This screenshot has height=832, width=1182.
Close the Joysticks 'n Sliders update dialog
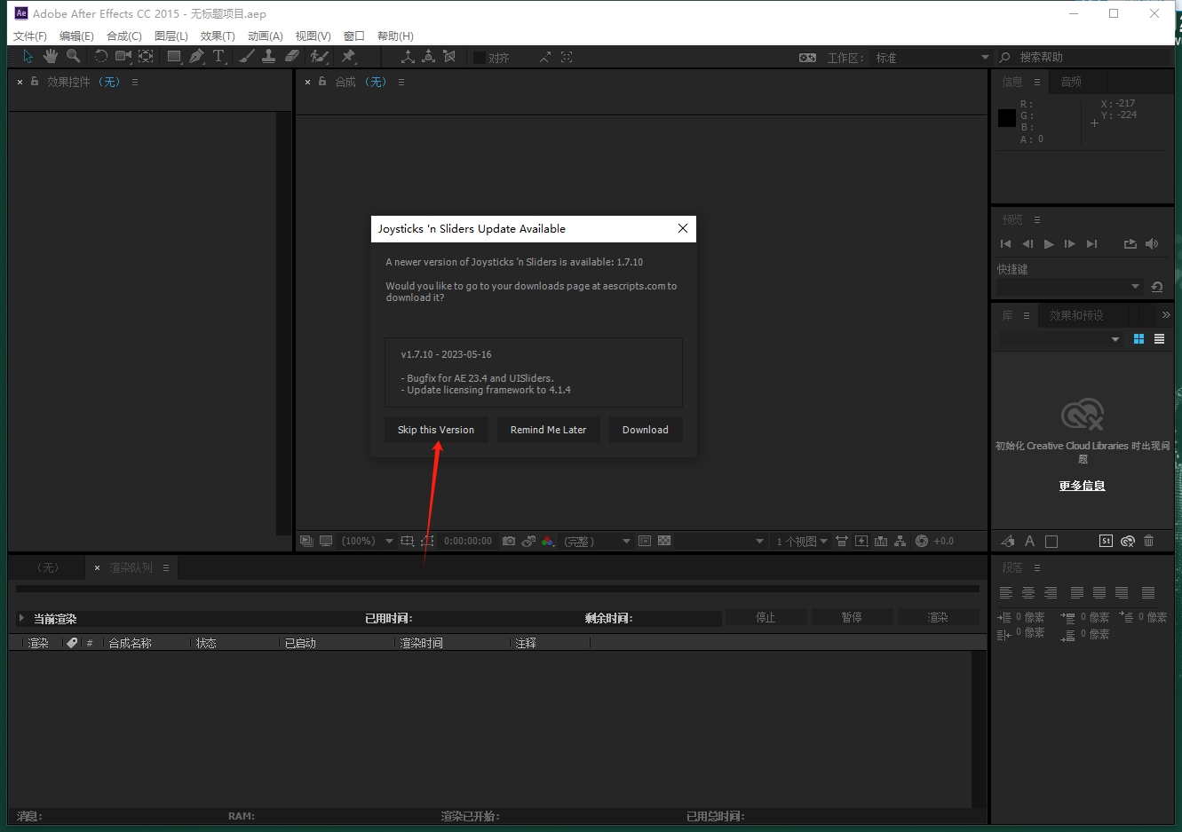point(683,228)
